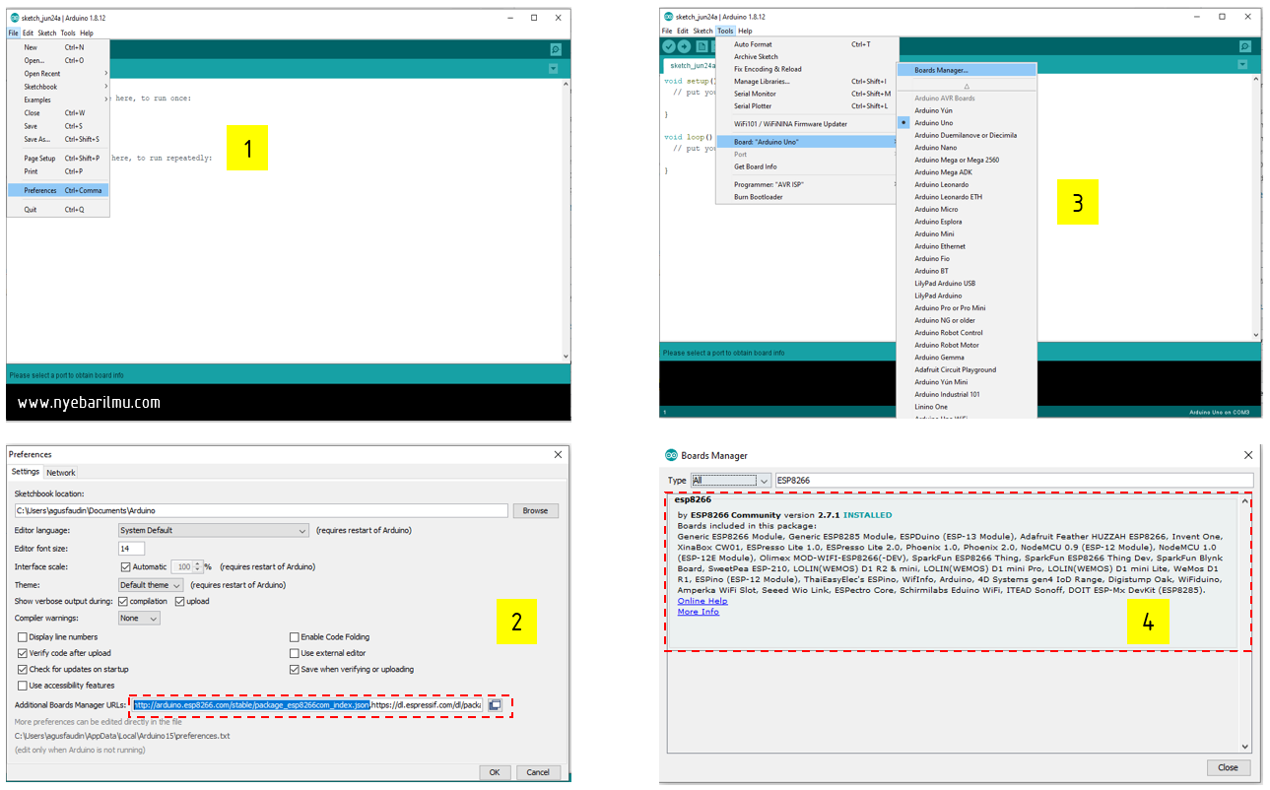Open Boards Manager from the board submenu

click(967, 70)
